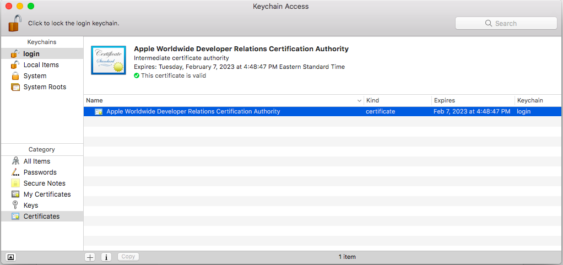Zoom window with green button

tap(31, 6)
